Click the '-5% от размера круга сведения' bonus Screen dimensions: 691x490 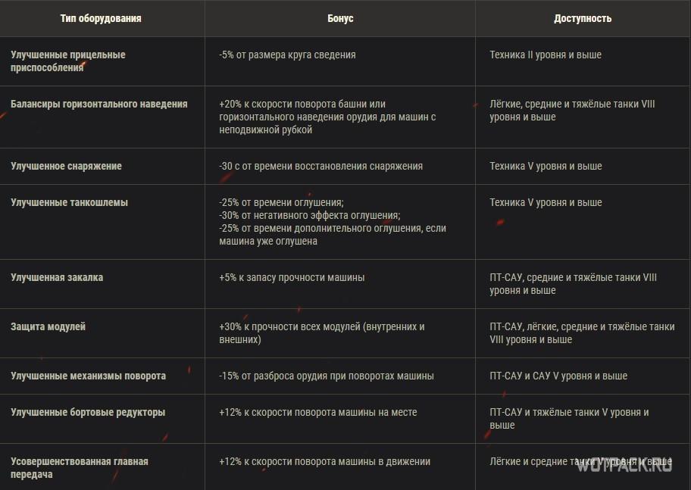287,55
